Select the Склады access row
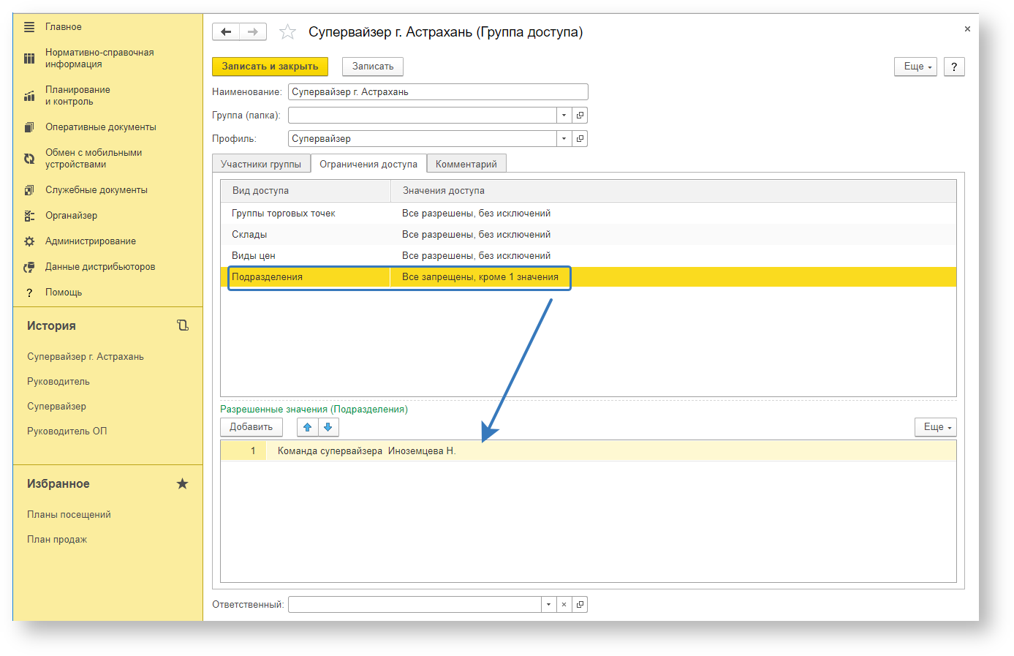The width and height of the screenshot is (1014, 656). pos(589,235)
